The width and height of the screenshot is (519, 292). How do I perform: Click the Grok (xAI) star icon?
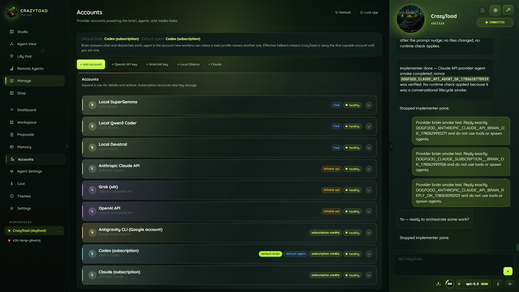(x=92, y=190)
